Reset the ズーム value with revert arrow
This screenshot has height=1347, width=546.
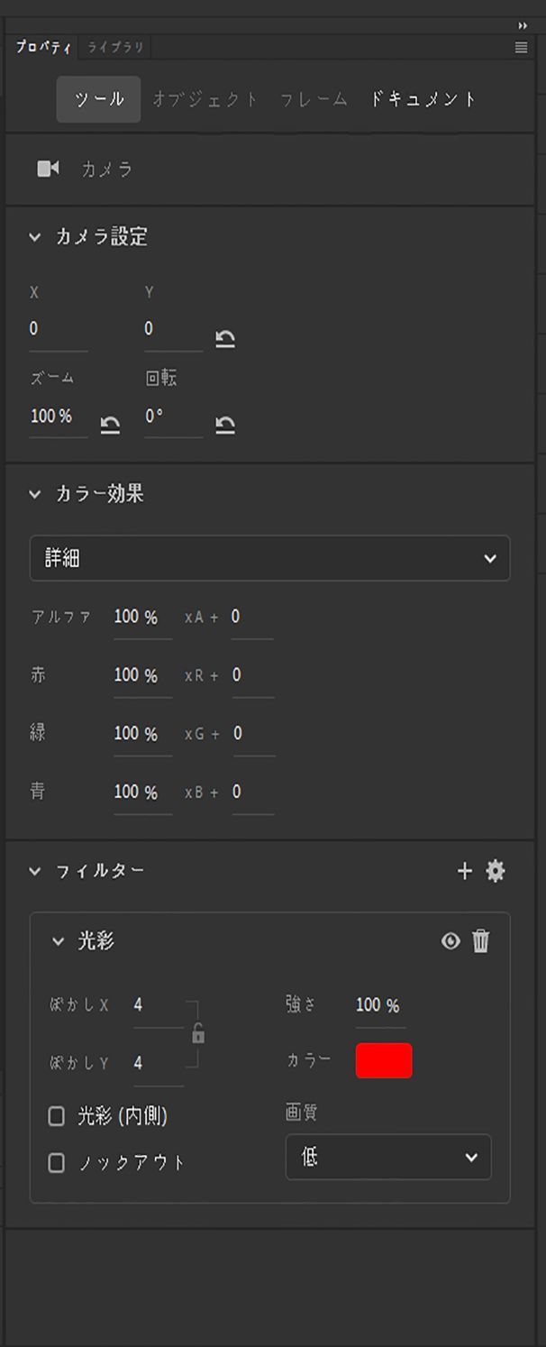109,424
